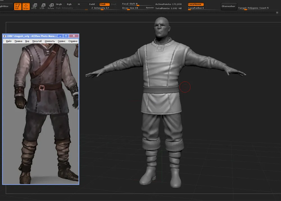Activate the Edit mode button
This screenshot has height=201, width=281.
coord(18,6)
